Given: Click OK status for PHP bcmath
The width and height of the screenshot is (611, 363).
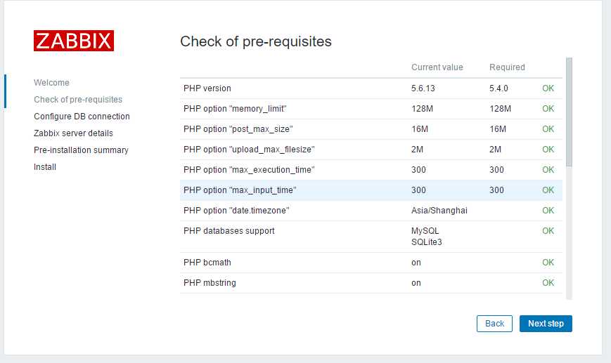Looking at the screenshot, I should [x=548, y=262].
